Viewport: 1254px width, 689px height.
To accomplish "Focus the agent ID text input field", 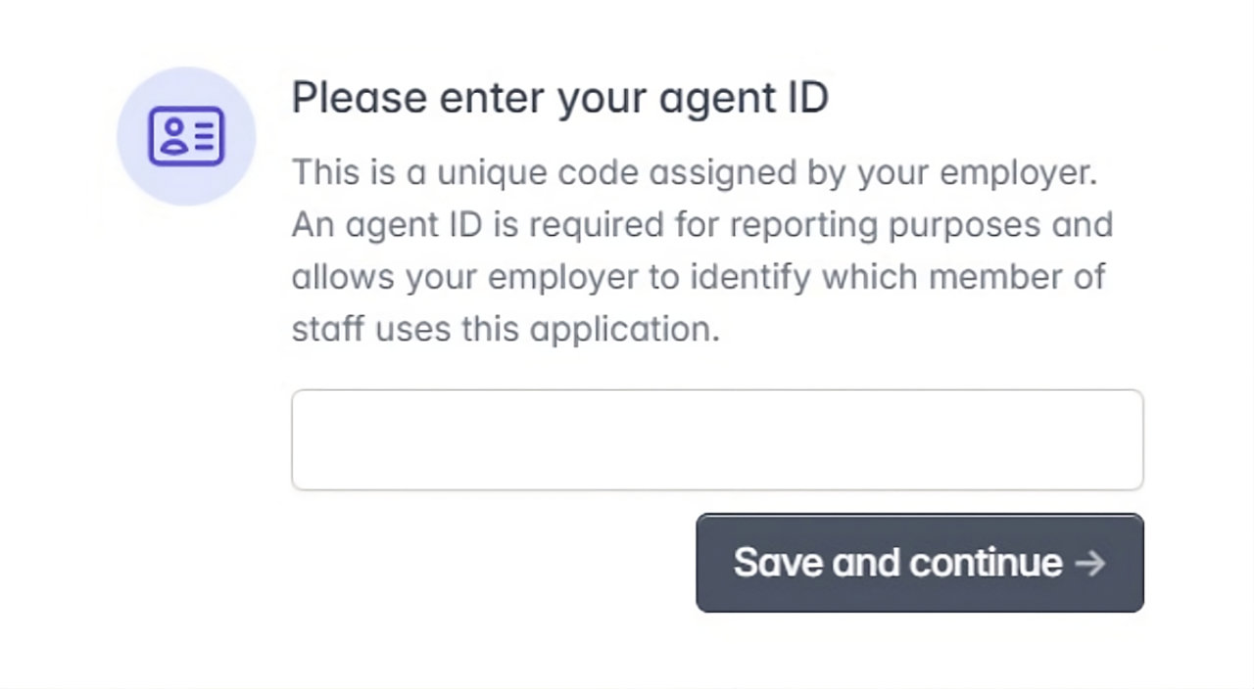I will pos(717,439).
